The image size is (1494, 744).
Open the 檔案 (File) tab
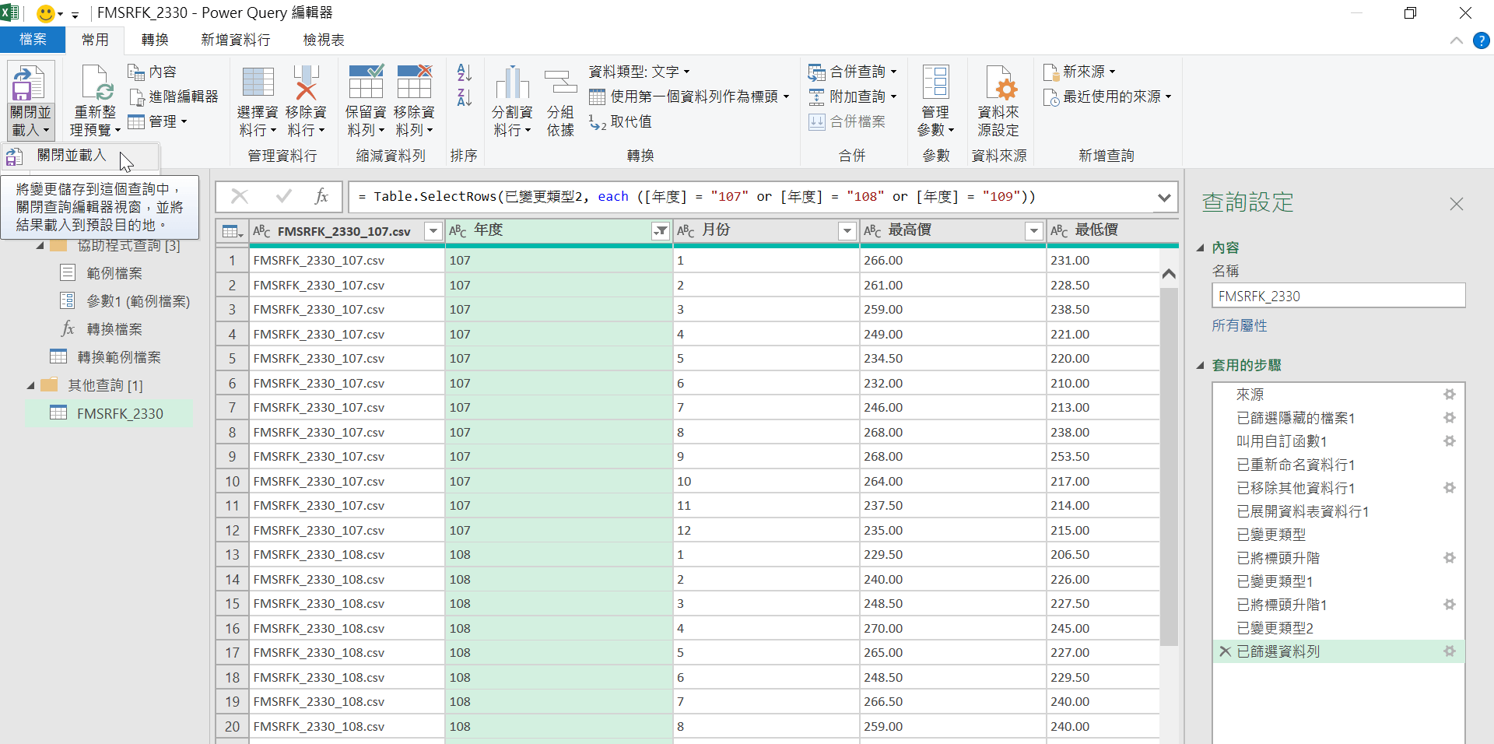[x=33, y=40]
